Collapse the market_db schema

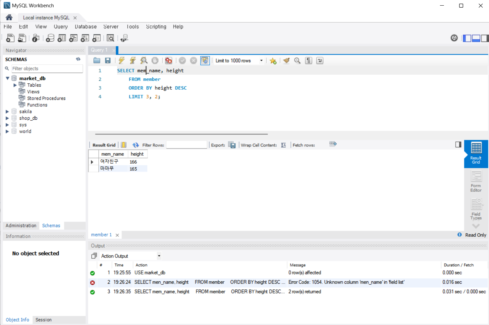[7, 78]
